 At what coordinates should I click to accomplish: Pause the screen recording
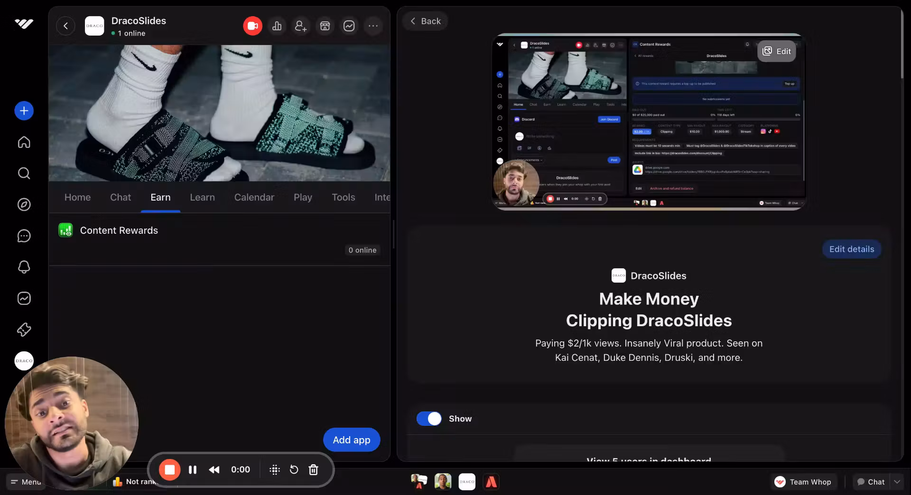point(193,470)
